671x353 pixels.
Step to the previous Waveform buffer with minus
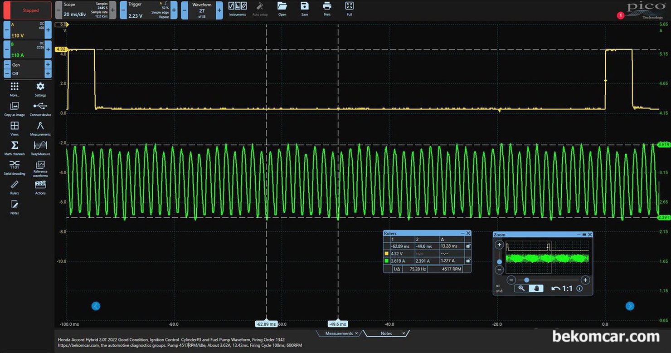(x=185, y=10)
